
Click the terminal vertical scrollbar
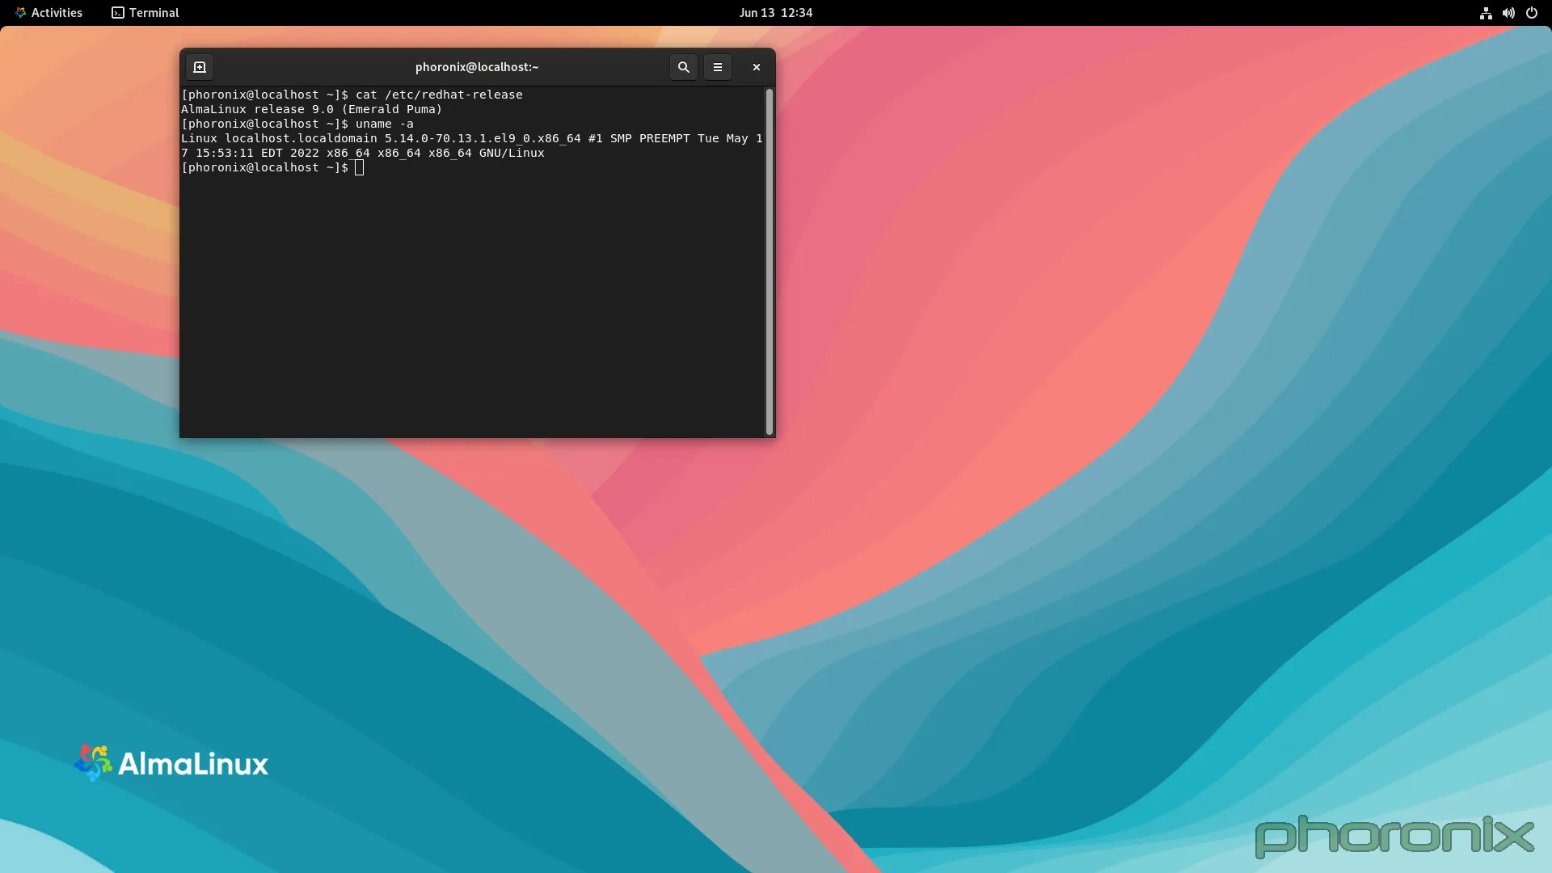[770, 262]
